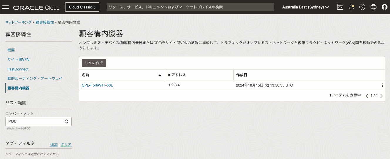Open the Australia East (Sydney) region dropdown
The width and height of the screenshot is (390, 159).
pyautogui.click(x=305, y=7)
